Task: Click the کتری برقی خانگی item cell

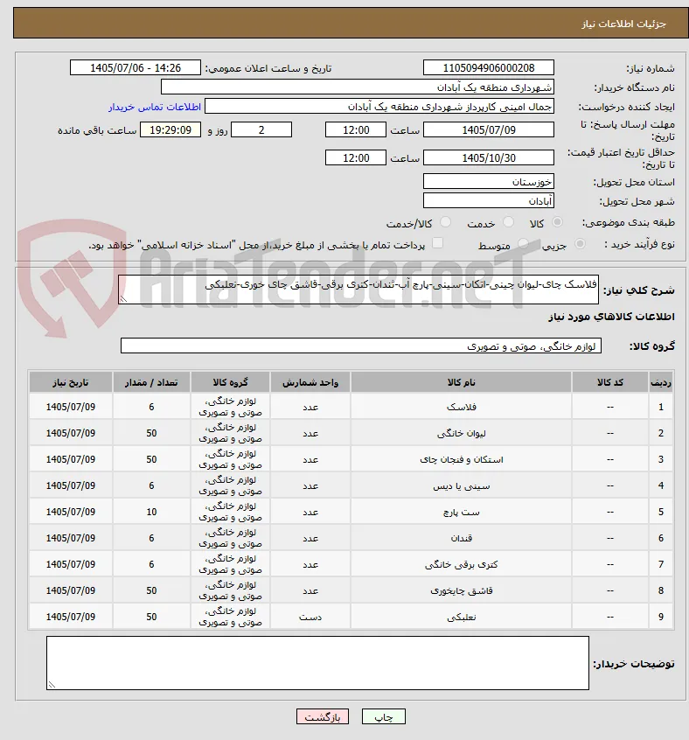Action: coord(461,564)
